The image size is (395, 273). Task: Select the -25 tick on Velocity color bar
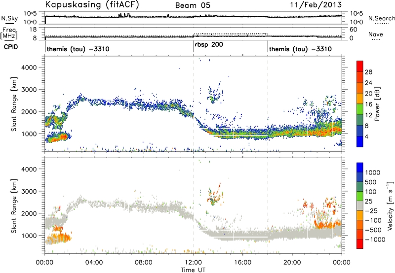[x=371, y=211]
